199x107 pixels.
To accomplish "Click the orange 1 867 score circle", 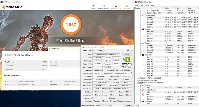I will 71,24.
